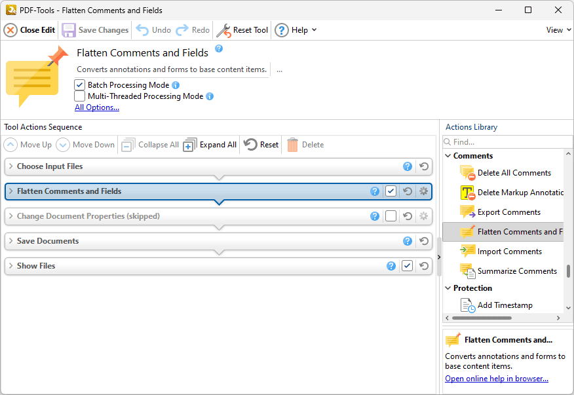Click help icon beside Flatten Comments title
The image size is (574, 395).
pyautogui.click(x=219, y=48)
